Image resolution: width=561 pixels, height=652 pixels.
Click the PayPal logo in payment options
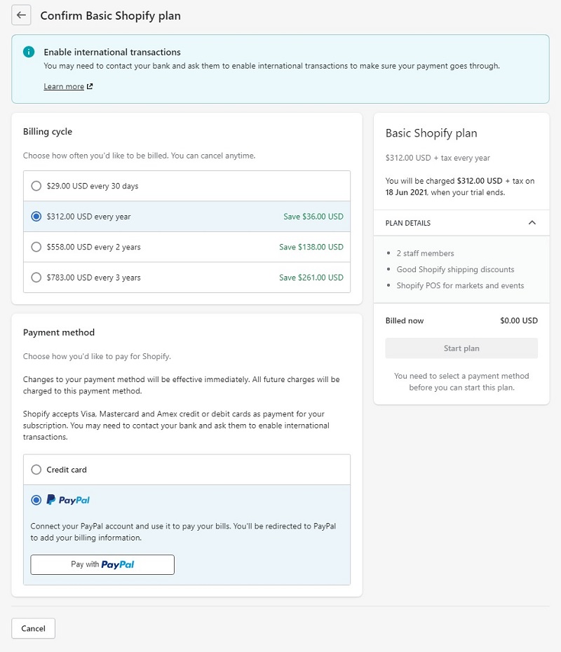coord(68,499)
